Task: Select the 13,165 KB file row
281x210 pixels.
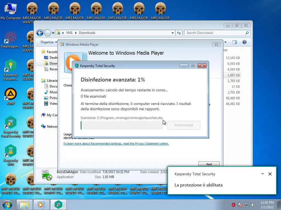Action: pyautogui.click(x=232, y=58)
